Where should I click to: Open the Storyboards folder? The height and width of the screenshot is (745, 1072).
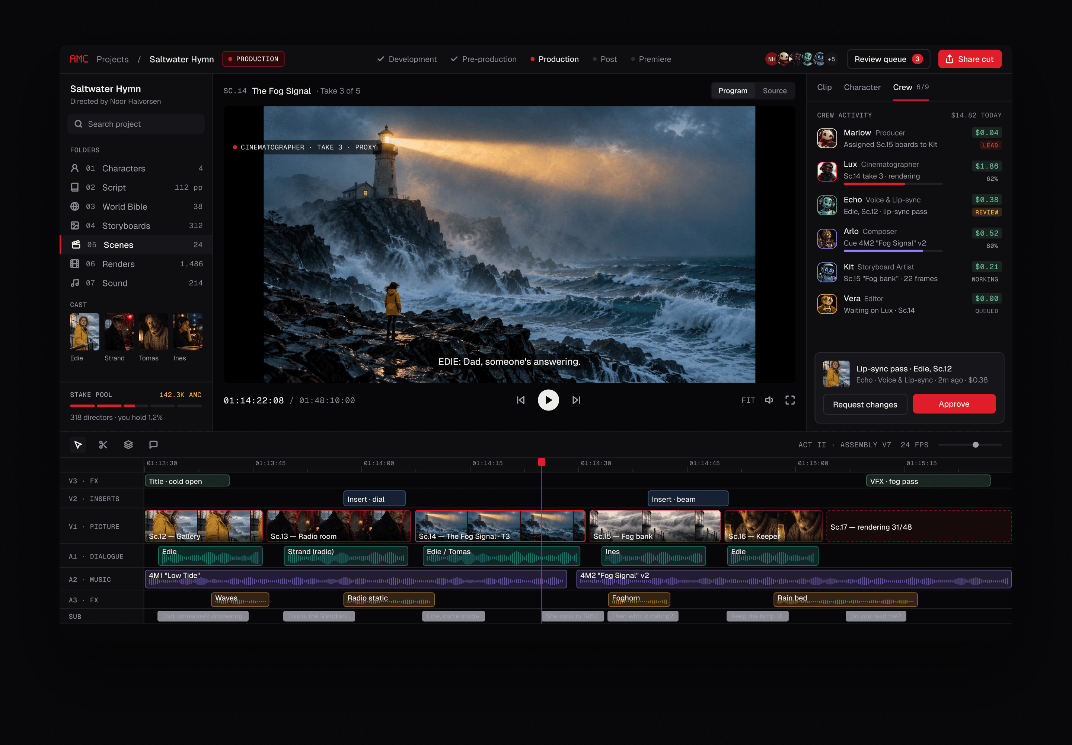click(x=136, y=225)
